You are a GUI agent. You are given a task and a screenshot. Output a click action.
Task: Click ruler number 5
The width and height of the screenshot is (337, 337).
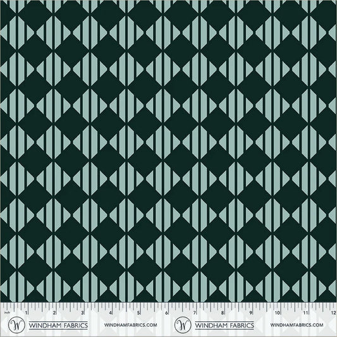tap(138, 313)
